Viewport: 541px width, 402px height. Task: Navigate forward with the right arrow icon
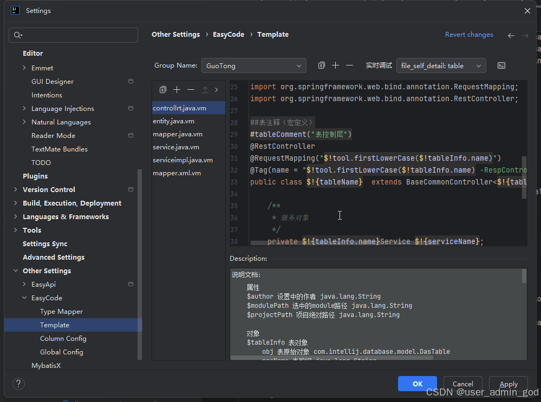point(525,36)
